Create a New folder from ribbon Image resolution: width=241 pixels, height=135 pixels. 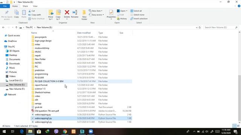[84, 15]
